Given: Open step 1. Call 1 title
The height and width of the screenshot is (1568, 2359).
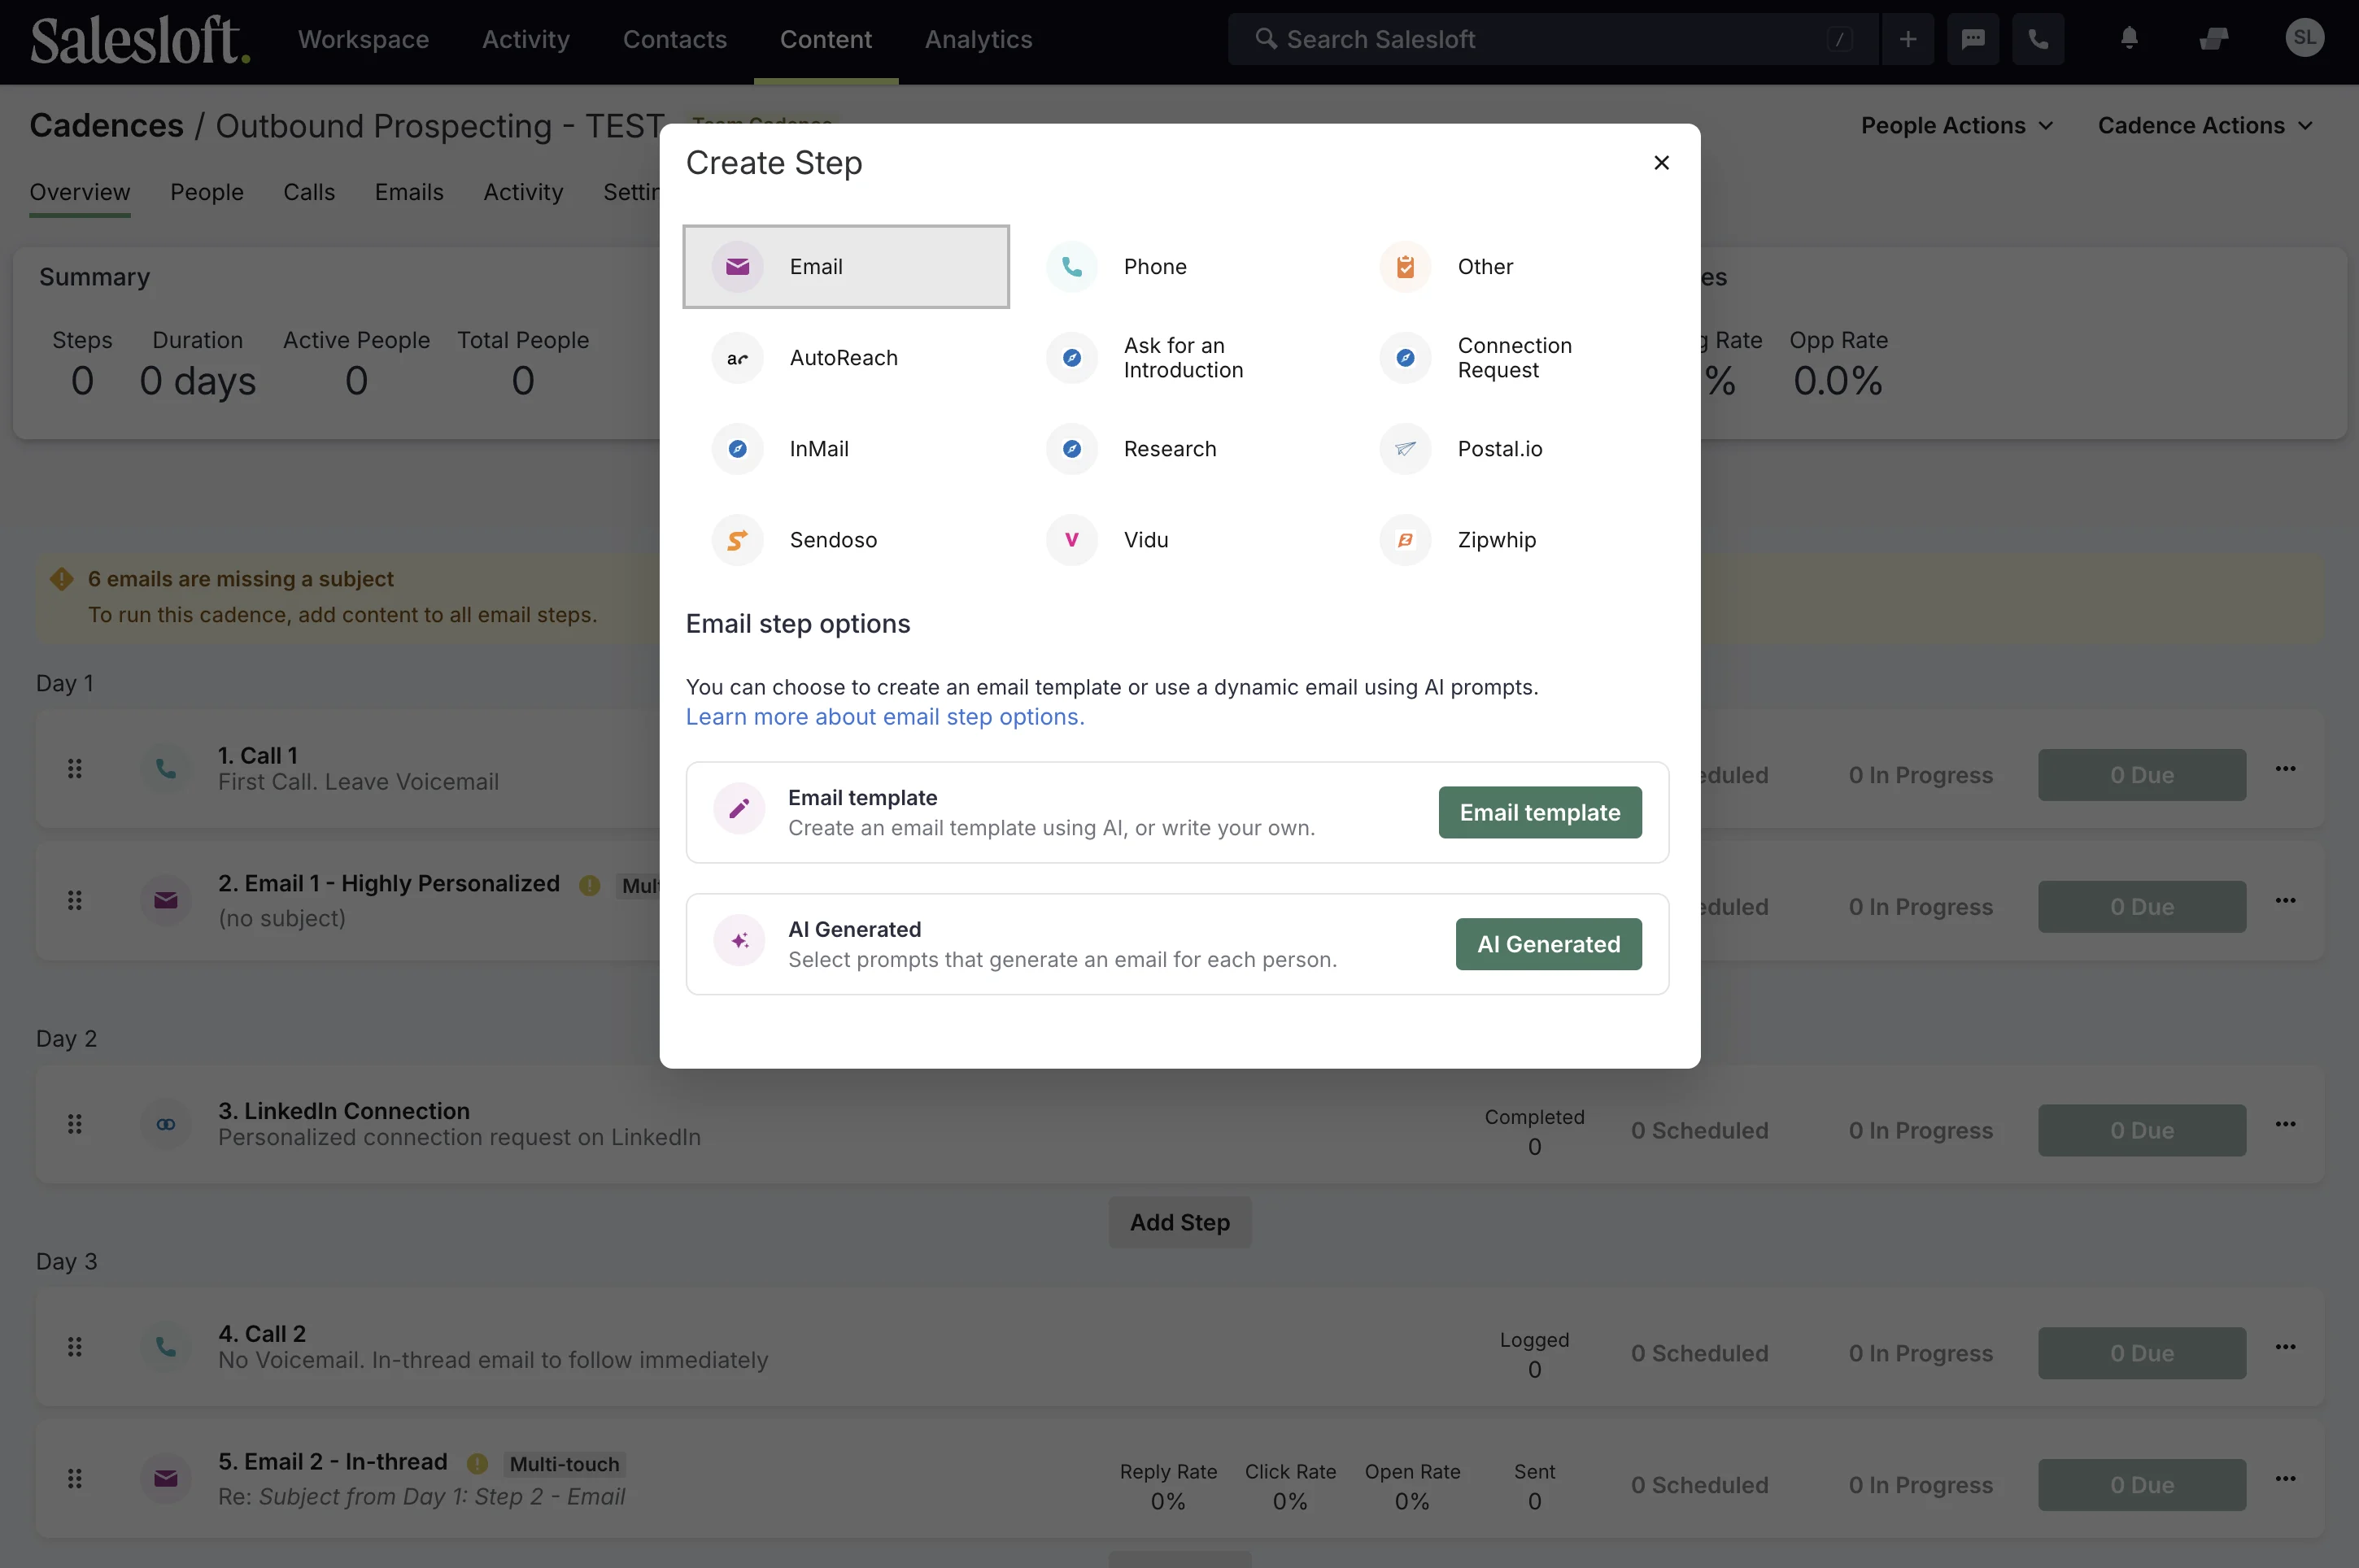Looking at the screenshot, I should pos(257,755).
